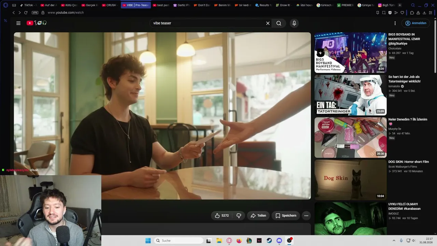This screenshot has width=437, height=246.
Task: Switch to the 'Big5 Türk' tab
Action: tap(386, 5)
